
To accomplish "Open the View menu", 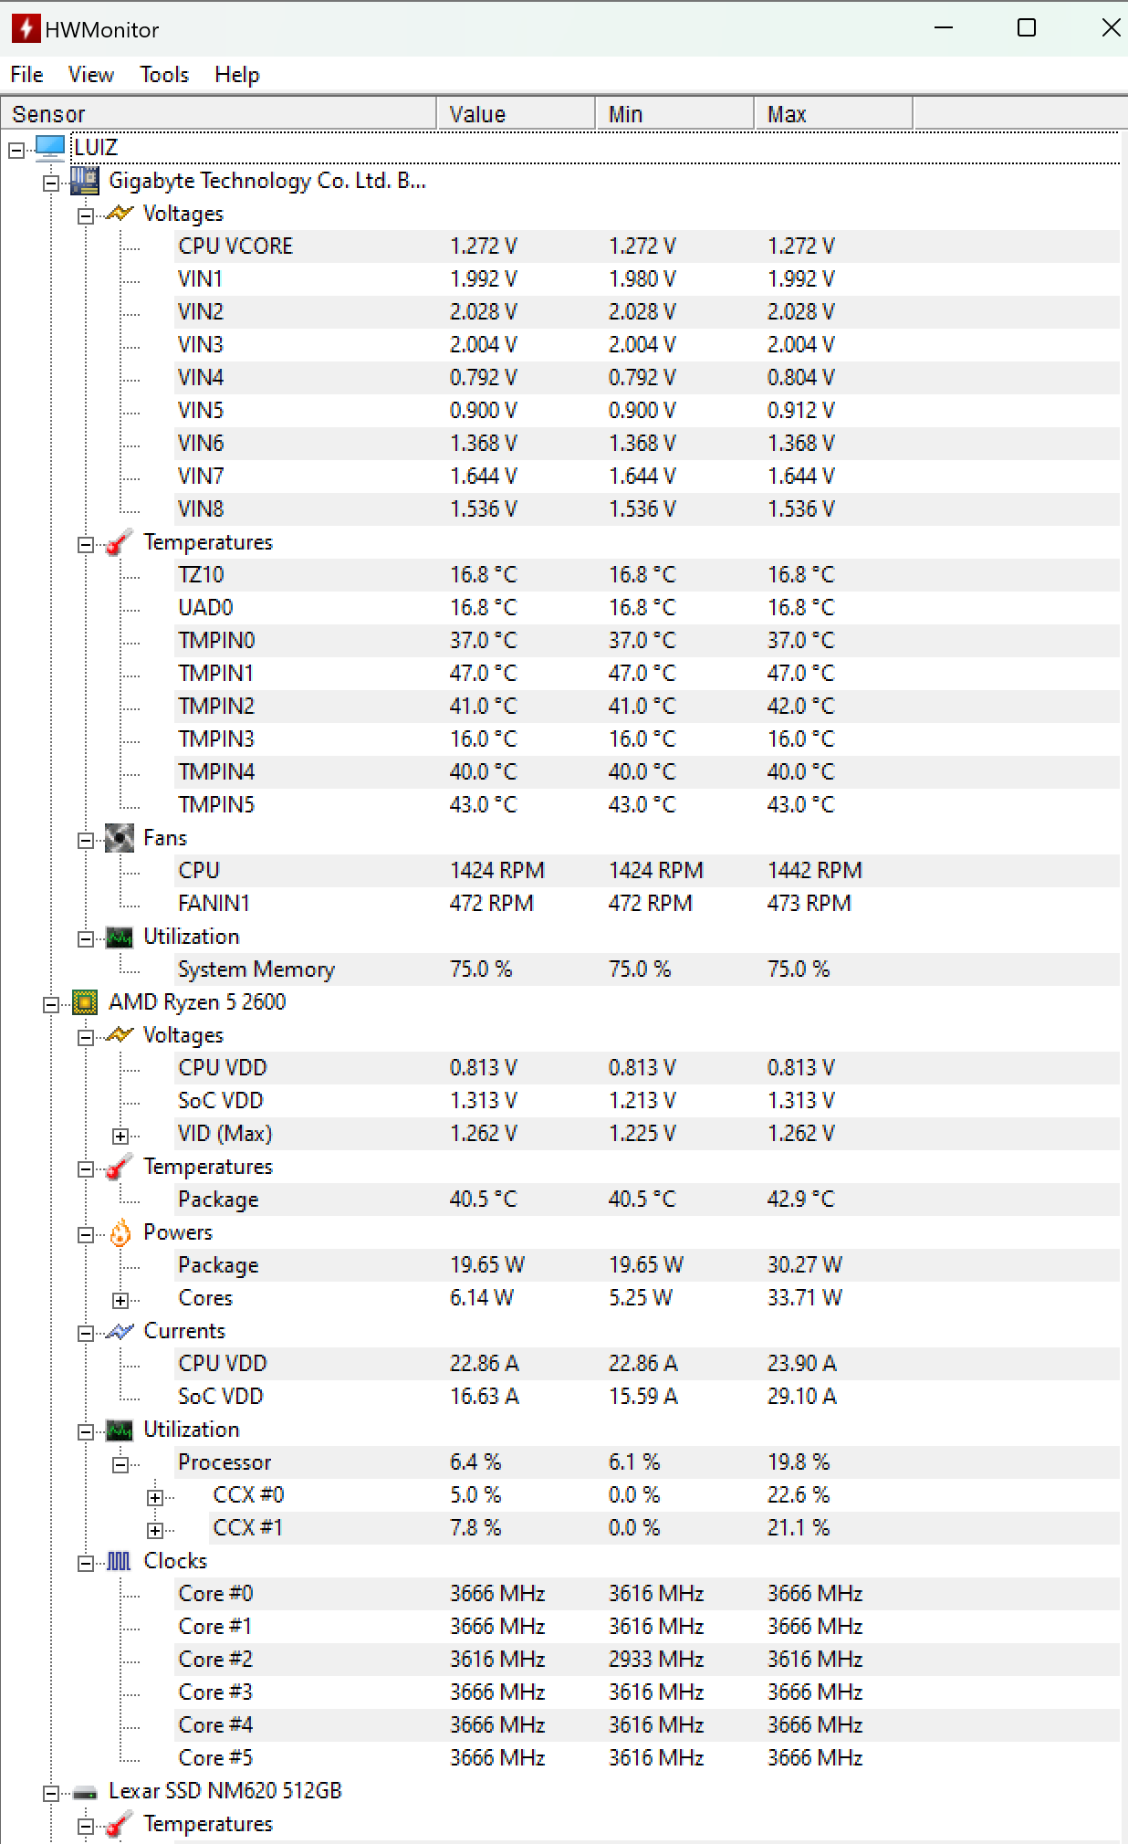I will click(x=91, y=75).
